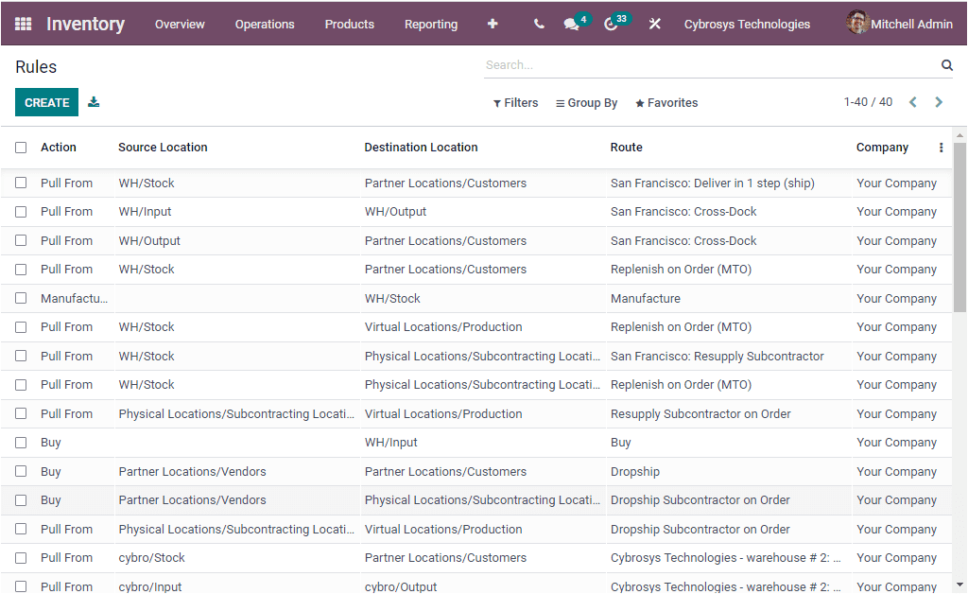Open the Dropship route link
The width and height of the screenshot is (968, 594).
tap(634, 471)
